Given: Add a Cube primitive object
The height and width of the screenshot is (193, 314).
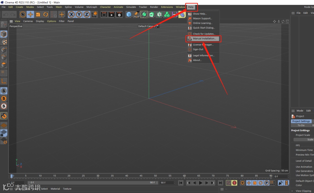Looking at the screenshot, I should pos(129,15).
